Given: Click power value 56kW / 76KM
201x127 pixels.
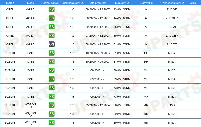Looking at the screenshot, I should pos(122,105).
